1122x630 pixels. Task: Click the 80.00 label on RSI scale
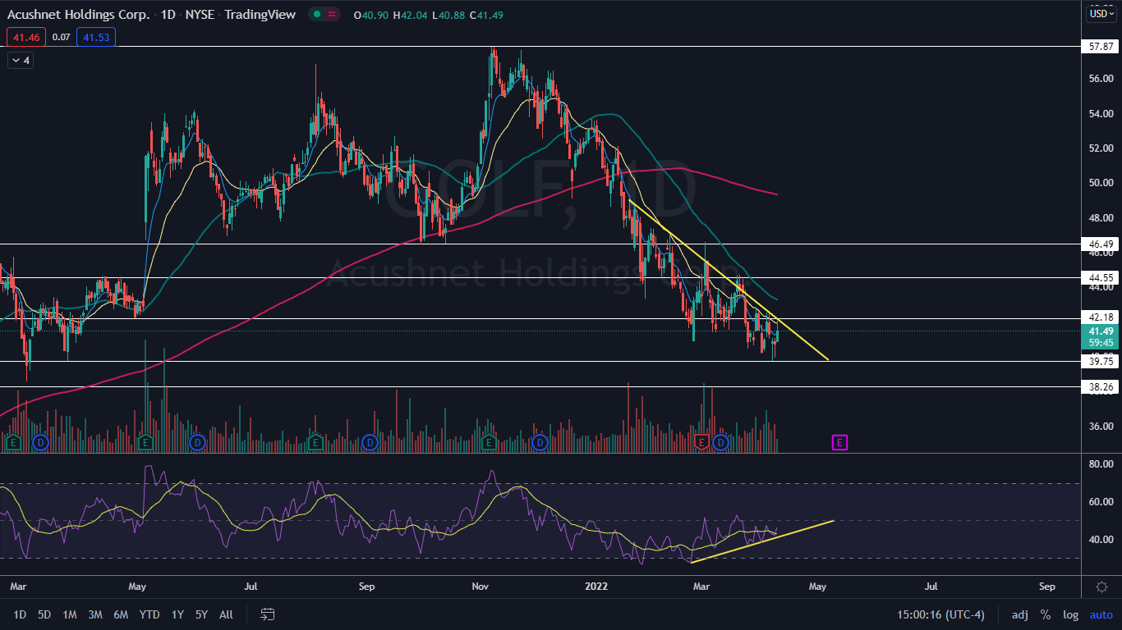pyautogui.click(x=1101, y=464)
